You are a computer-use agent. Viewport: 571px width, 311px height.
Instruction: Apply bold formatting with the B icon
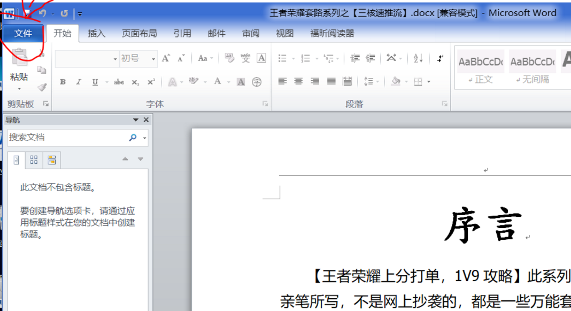click(x=63, y=81)
